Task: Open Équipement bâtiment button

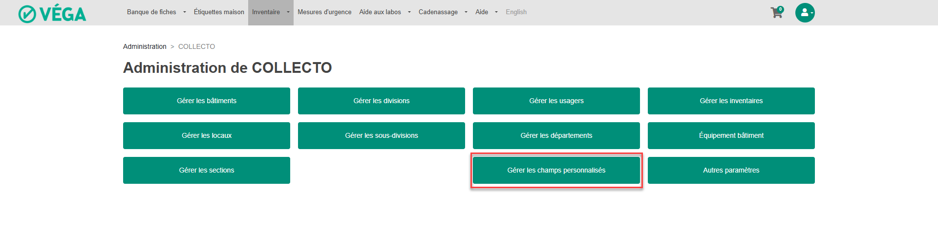Action: pyautogui.click(x=731, y=135)
